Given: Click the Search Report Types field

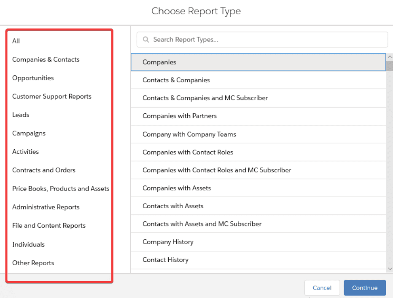Looking at the screenshot, I should tap(266, 40).
